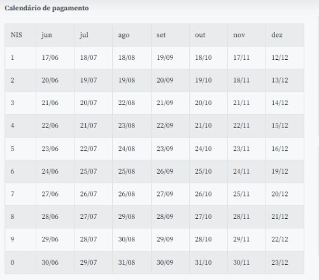The width and height of the screenshot is (319, 280).
Task: Click the 28/07 date cell
Action: tap(93, 239)
